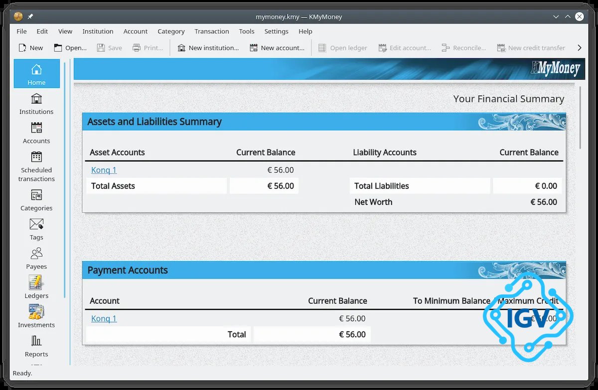Open the Institutions view
Screen dimensions: 598x390
[x=36, y=103]
